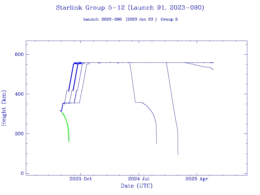The width and height of the screenshot is (260, 195).
Task: Click the 'Date (UTC)' x-axis label
Action: pos(136,186)
